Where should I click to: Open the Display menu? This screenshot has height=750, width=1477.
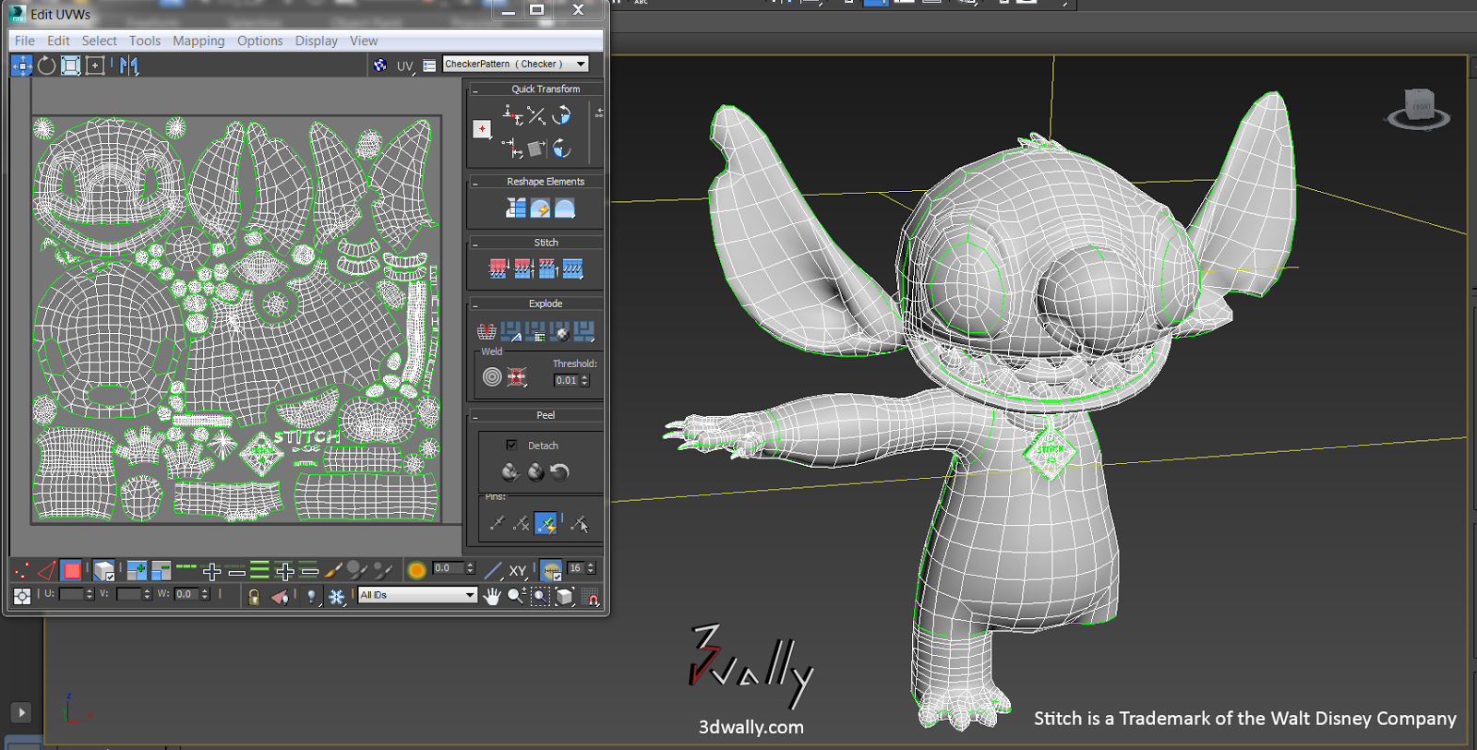pyautogui.click(x=316, y=41)
